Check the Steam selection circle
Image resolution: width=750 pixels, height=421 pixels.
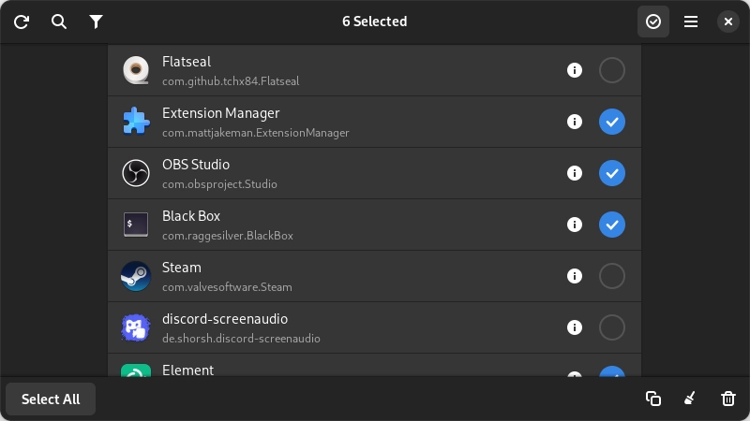point(612,276)
